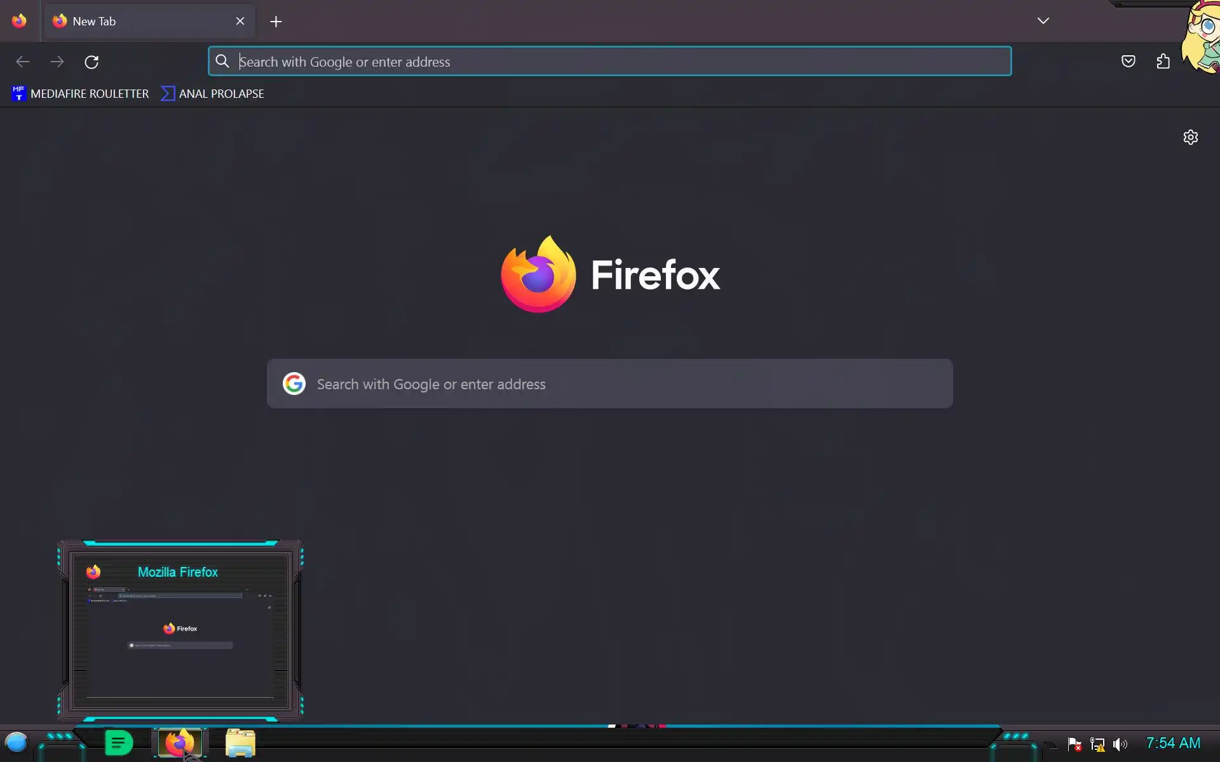Open the MEDIAFIRE ROULETTER bookmark
The image size is (1220, 762).
80,94
